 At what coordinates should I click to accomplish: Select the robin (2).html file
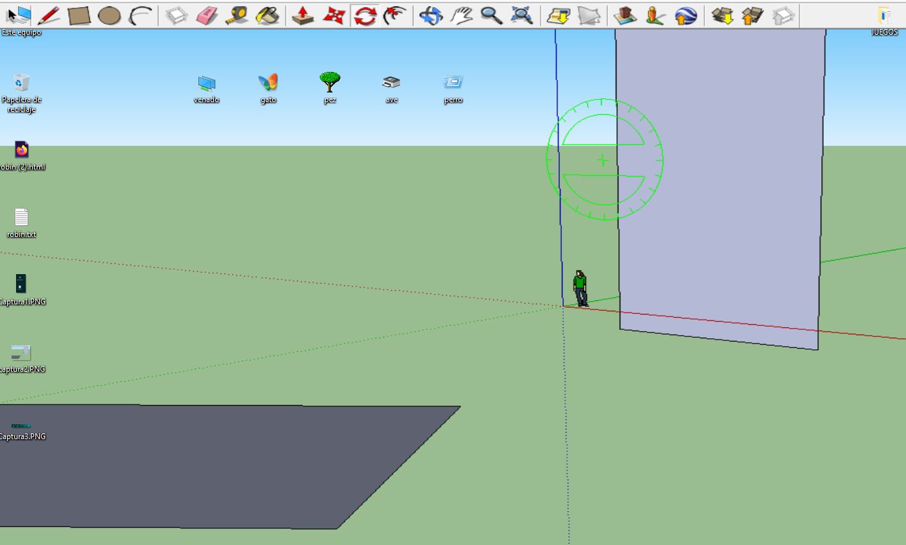coord(22,156)
